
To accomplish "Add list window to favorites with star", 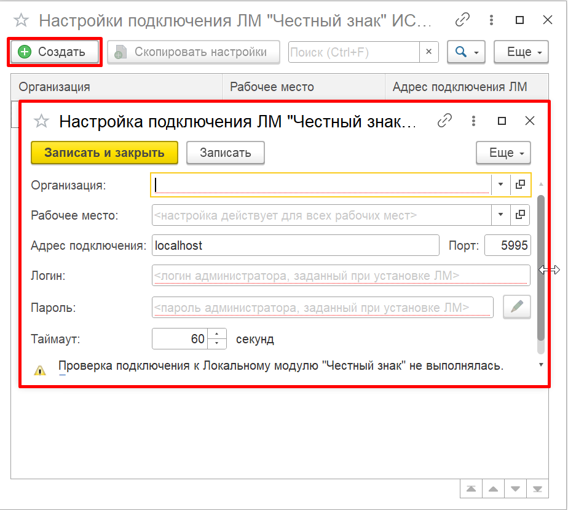I will [21, 20].
